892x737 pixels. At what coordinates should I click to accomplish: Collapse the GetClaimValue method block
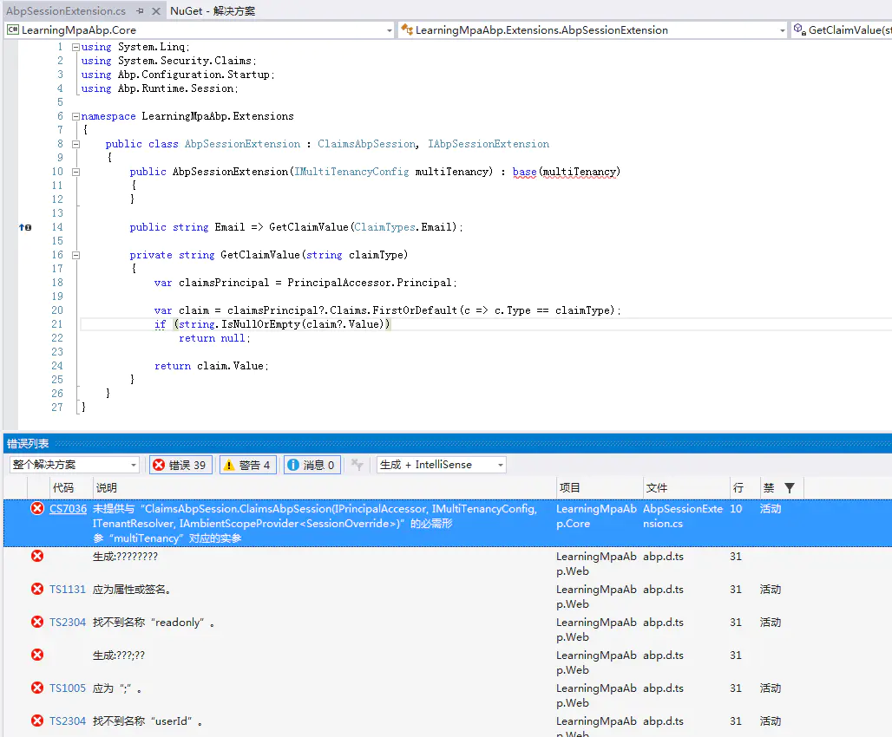pyautogui.click(x=75, y=255)
